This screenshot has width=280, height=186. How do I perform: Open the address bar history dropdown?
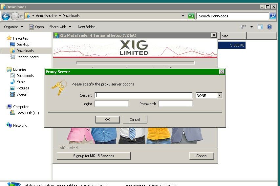click(183, 16)
